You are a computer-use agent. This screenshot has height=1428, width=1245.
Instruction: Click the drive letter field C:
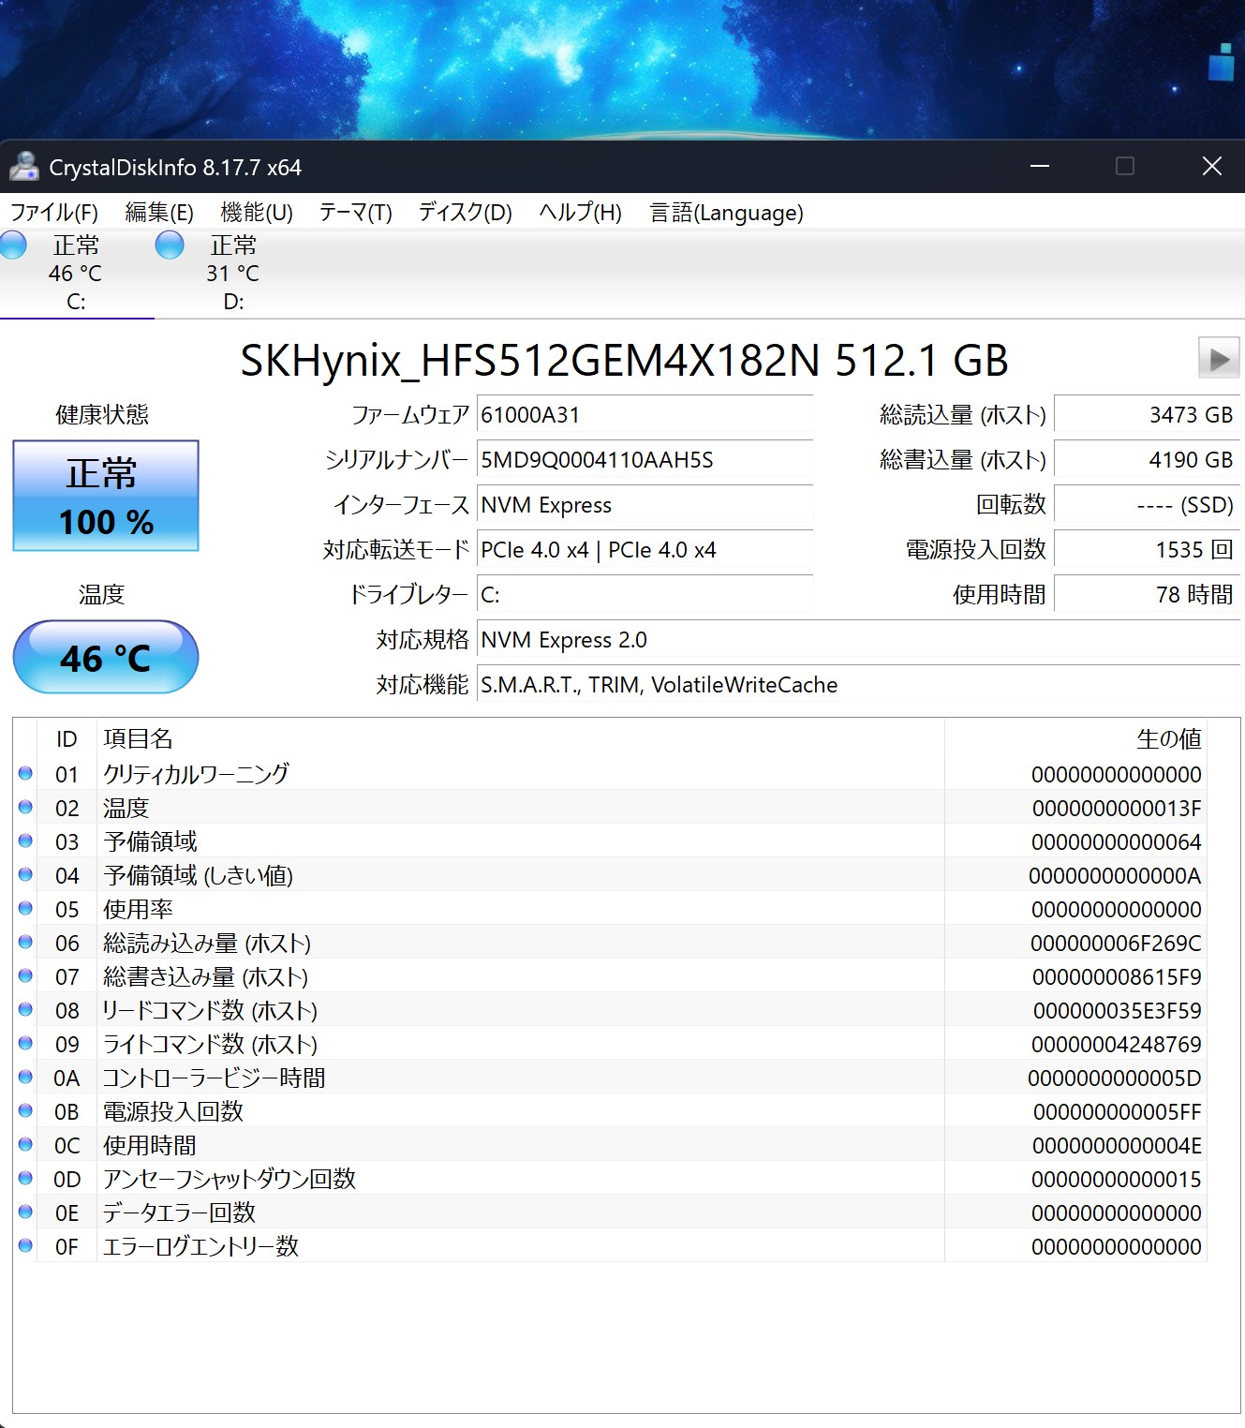(645, 594)
